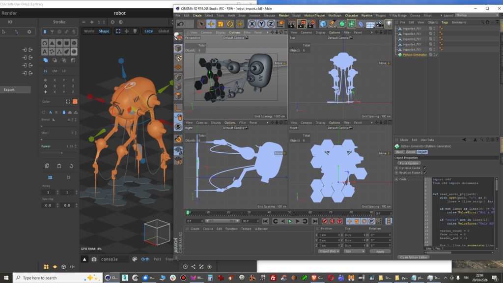The height and width of the screenshot is (283, 503).
Task: Select the Move tool in Cinema 4D toolbar
Action: click(211, 24)
